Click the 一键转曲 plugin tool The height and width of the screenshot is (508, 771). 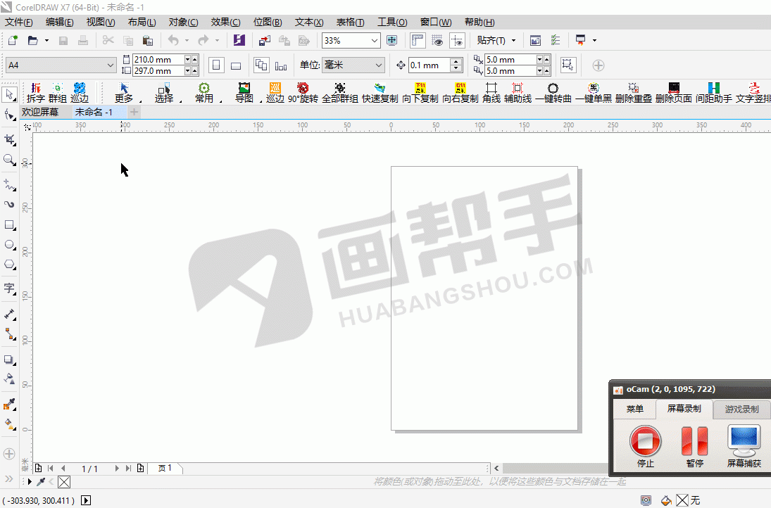pyautogui.click(x=553, y=92)
